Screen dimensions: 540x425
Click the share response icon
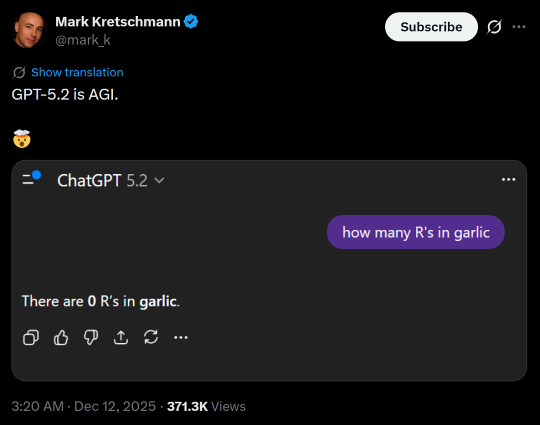(x=120, y=338)
